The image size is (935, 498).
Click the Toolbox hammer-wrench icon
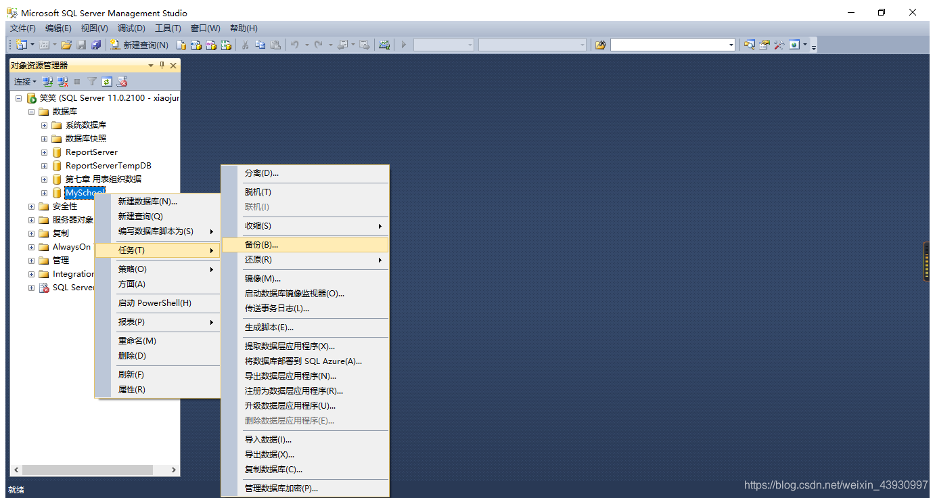(x=779, y=45)
